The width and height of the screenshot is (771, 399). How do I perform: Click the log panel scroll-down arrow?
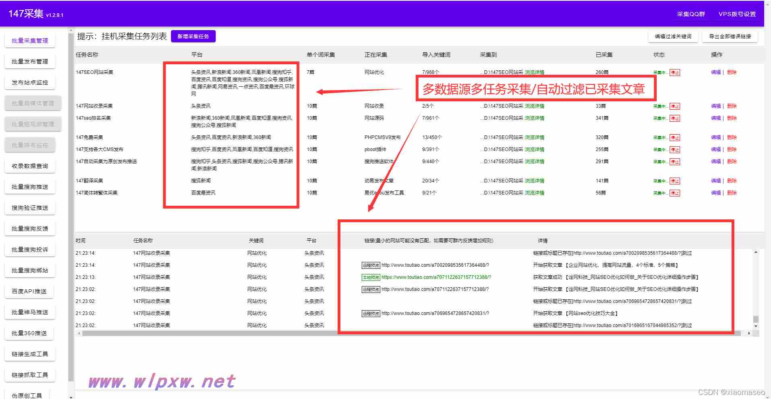756,326
